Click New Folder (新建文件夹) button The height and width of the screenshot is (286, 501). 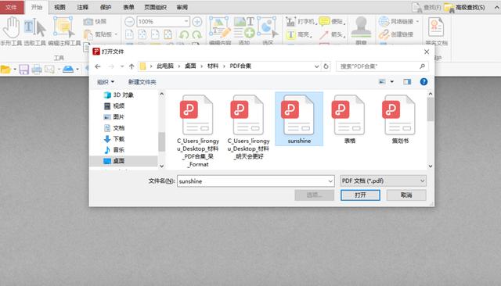(x=142, y=82)
